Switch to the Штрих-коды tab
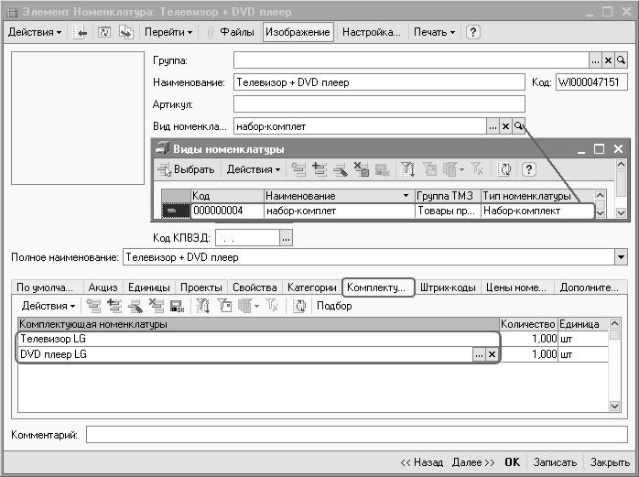 pos(448,287)
